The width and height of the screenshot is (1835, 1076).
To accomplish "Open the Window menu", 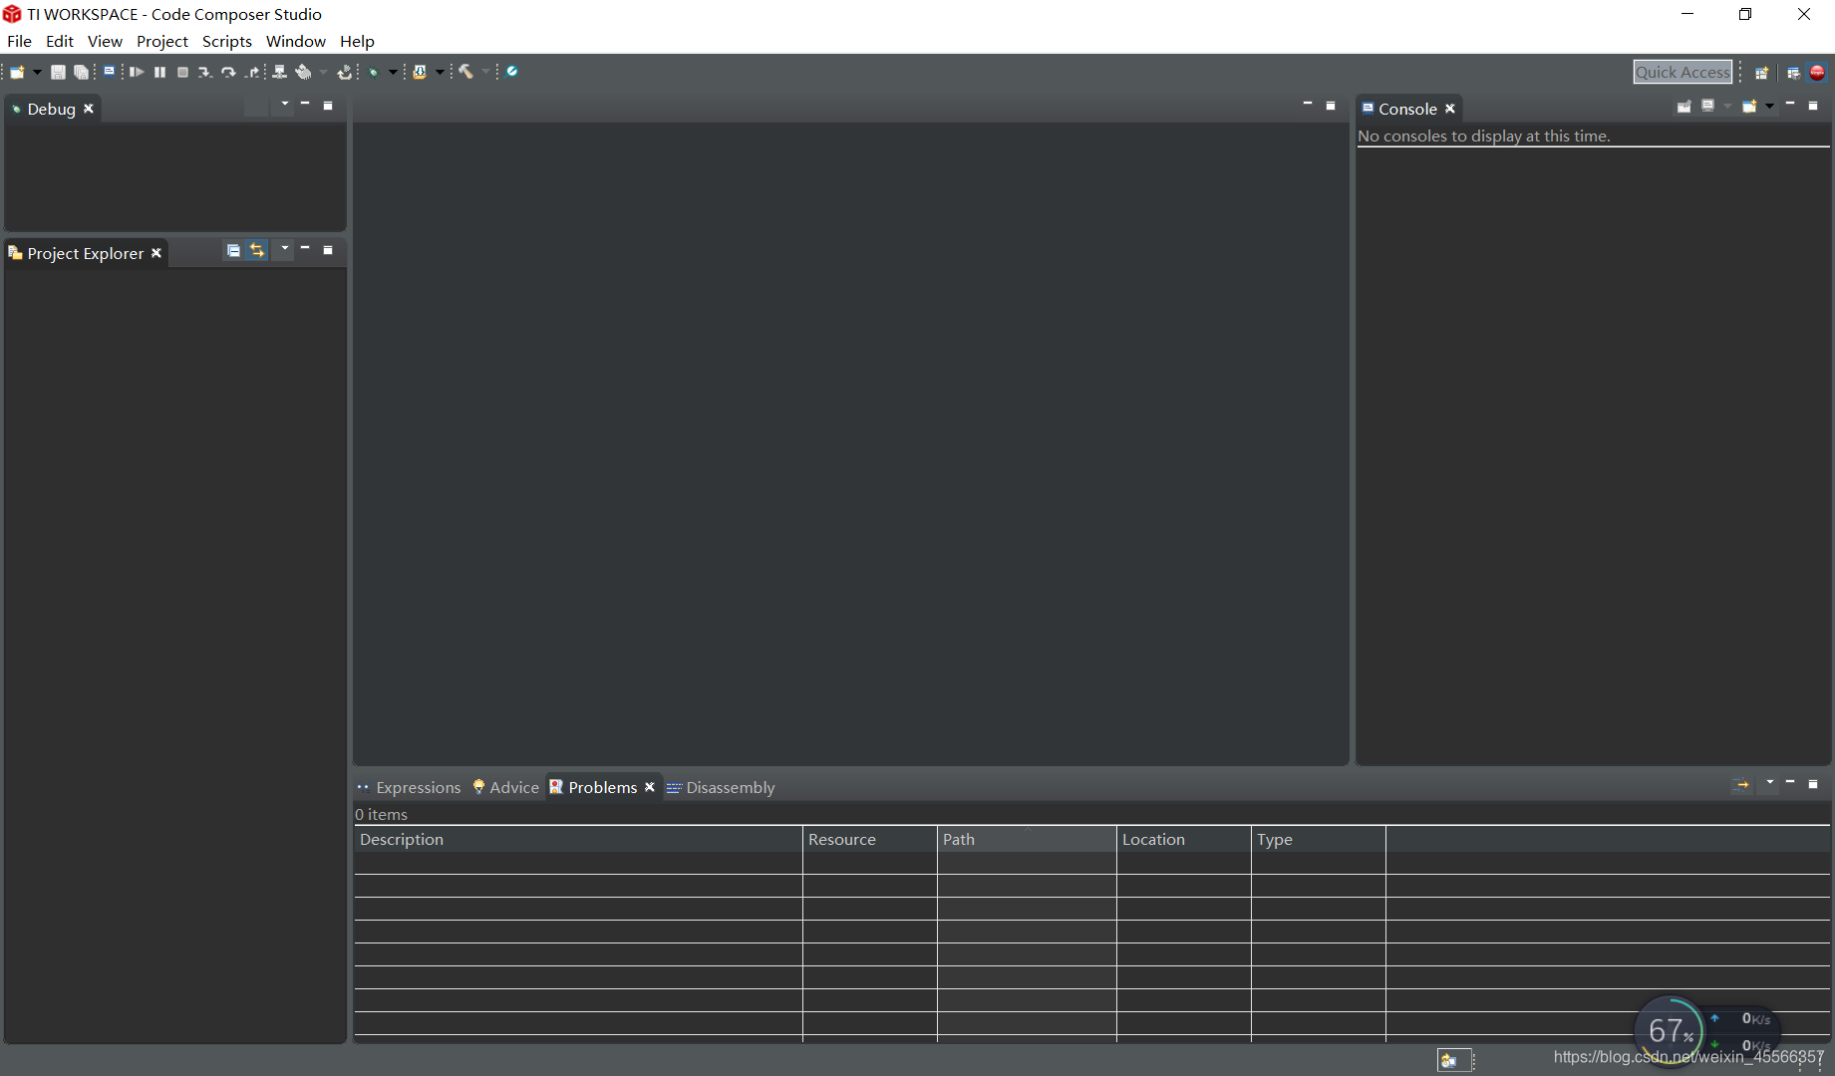I will 296,41.
